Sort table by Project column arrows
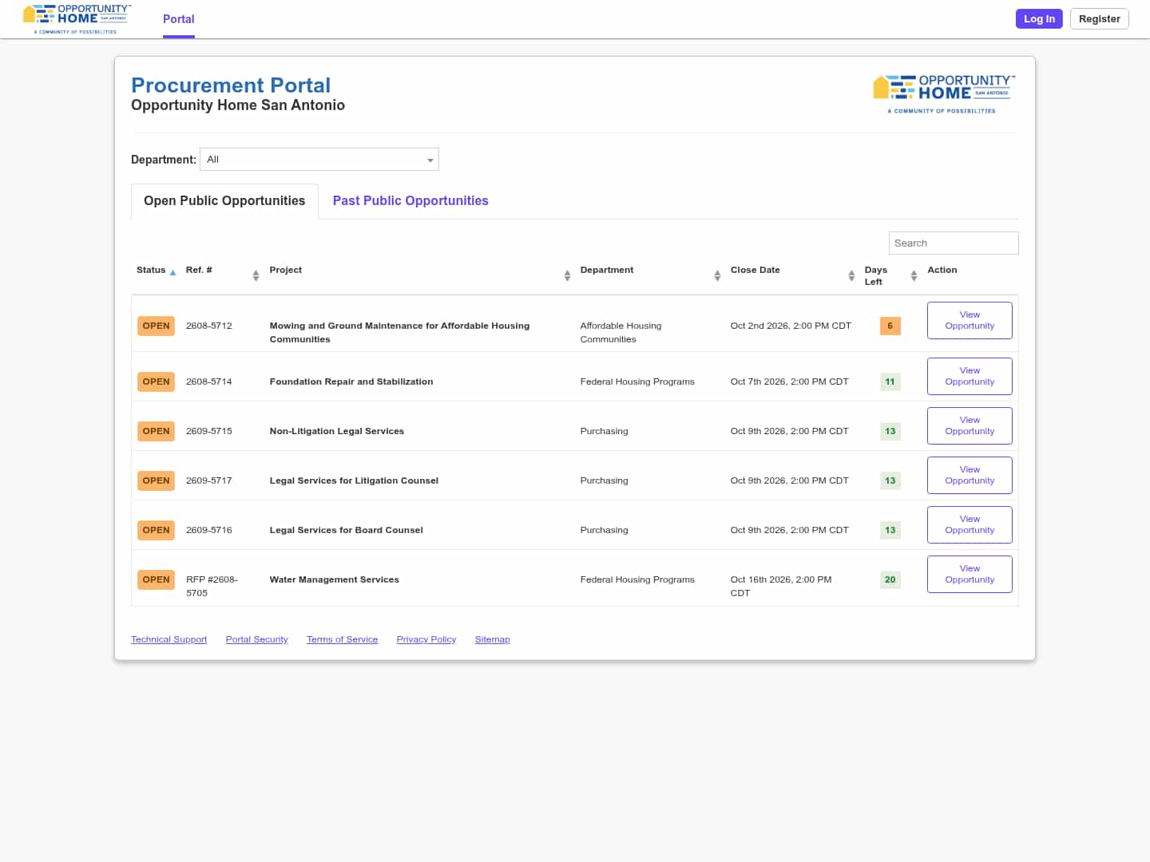The image size is (1150, 862). tap(567, 275)
